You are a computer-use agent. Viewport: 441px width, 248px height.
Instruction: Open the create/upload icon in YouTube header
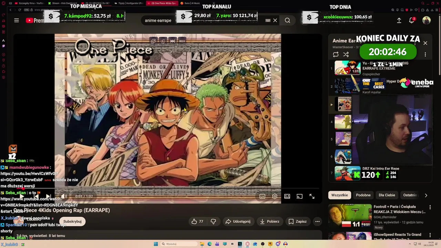click(x=399, y=20)
